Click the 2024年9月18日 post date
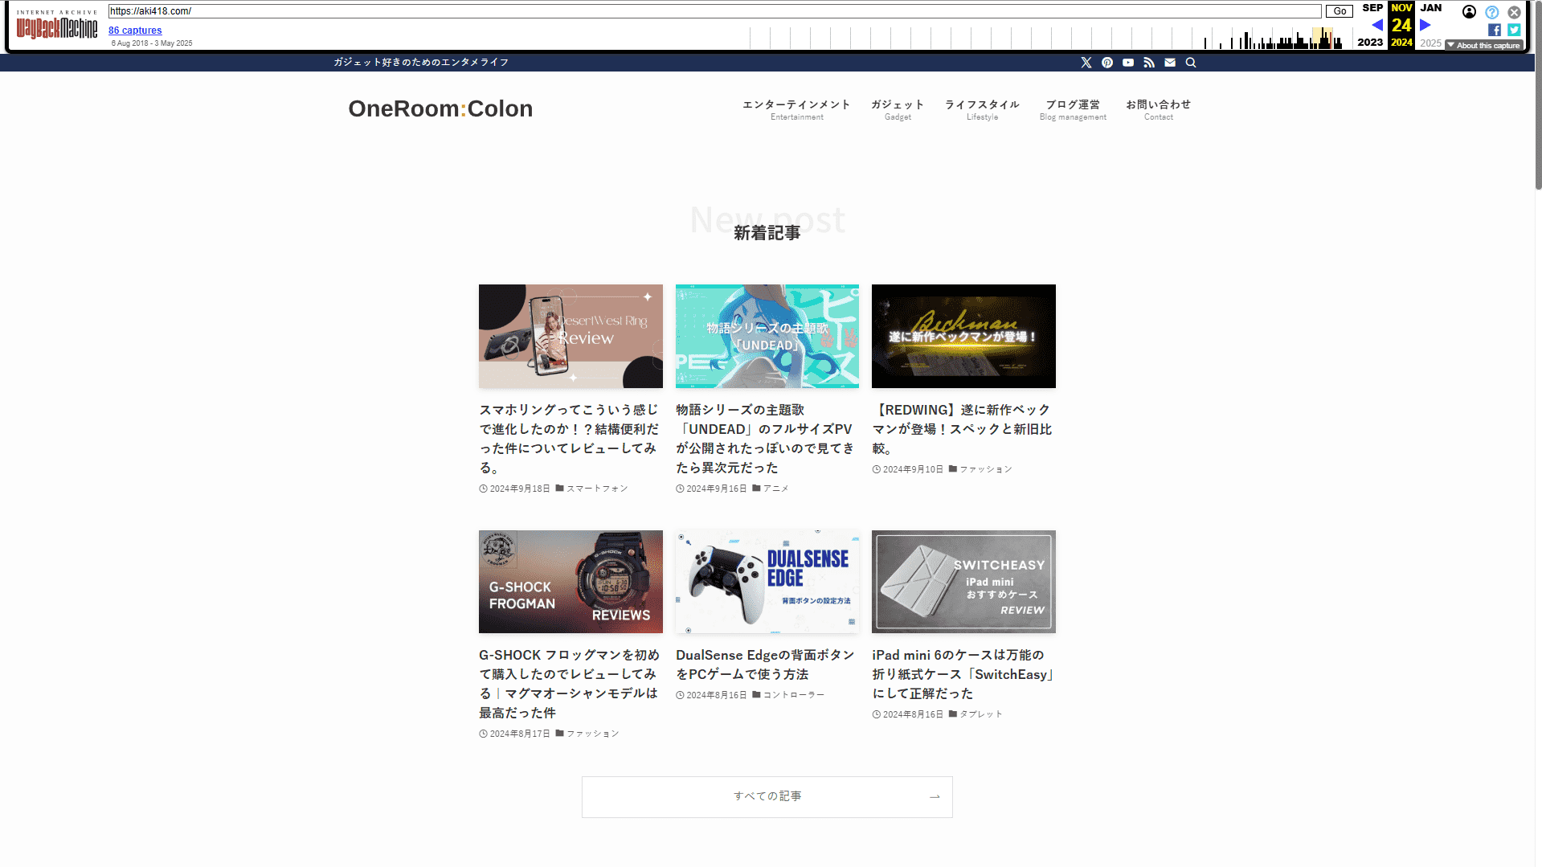Screen dimensions: 1542x867 tap(520, 489)
